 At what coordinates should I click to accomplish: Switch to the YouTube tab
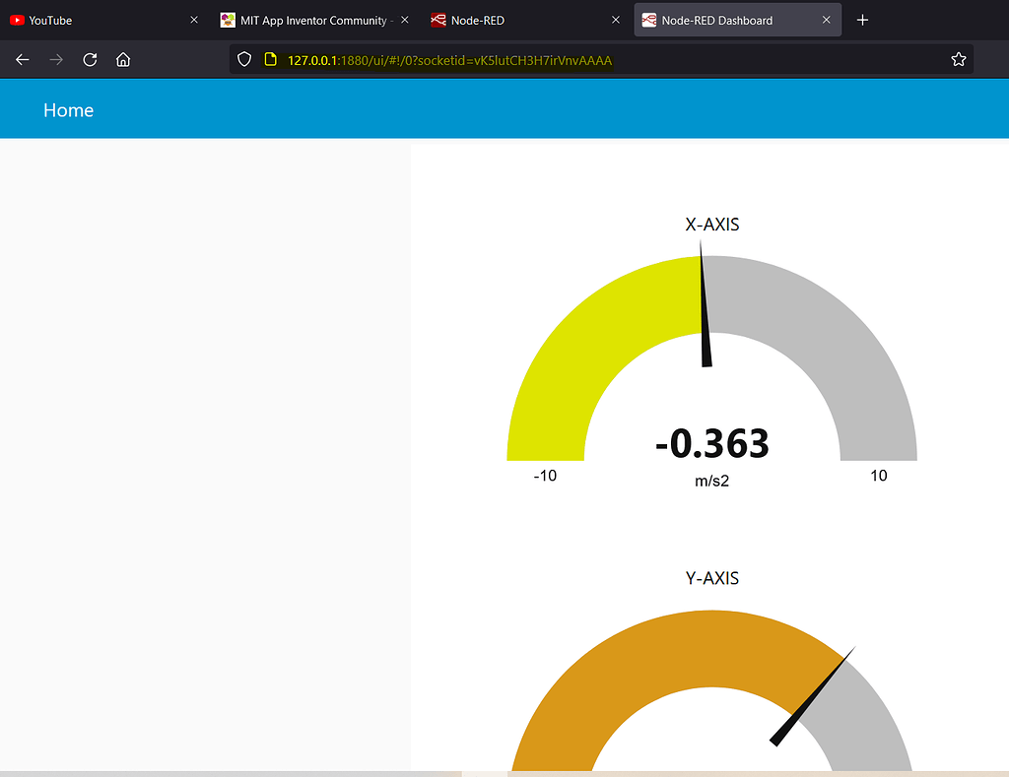(x=89, y=20)
